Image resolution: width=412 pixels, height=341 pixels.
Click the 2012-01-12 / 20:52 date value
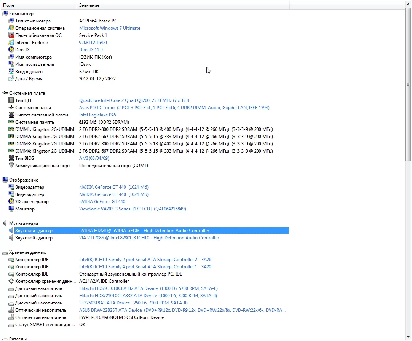coord(97,78)
